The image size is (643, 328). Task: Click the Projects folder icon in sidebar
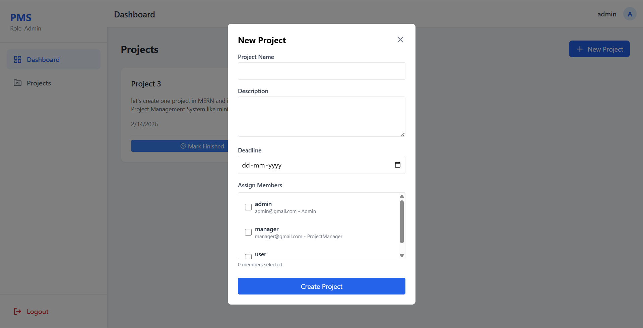[x=17, y=83]
